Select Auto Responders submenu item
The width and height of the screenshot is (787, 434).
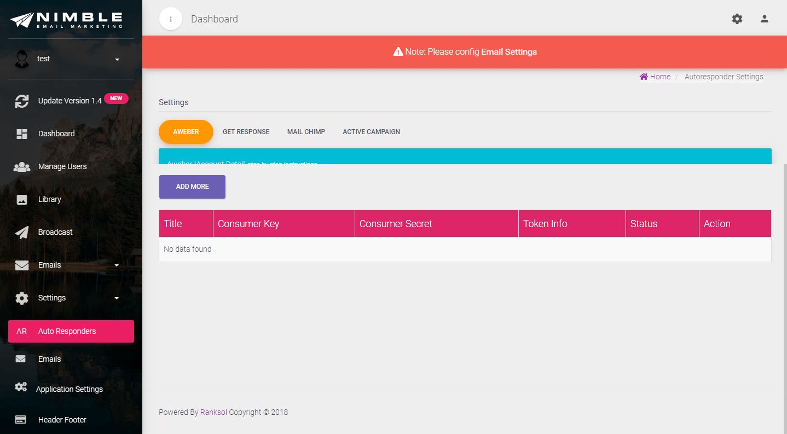71,331
